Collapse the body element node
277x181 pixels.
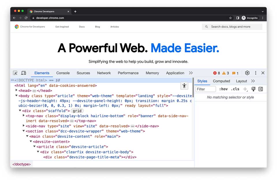[x=16, y=96]
